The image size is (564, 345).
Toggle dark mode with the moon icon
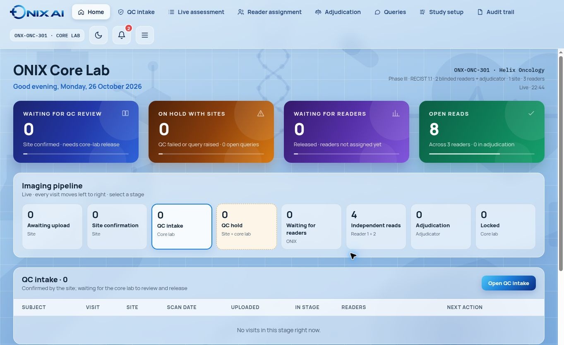tap(98, 35)
